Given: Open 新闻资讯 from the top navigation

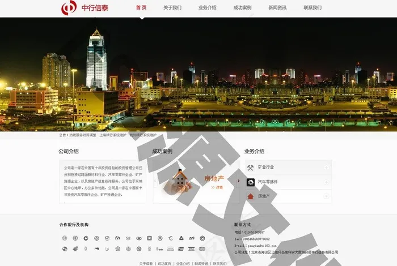Looking at the screenshot, I should [277, 8].
